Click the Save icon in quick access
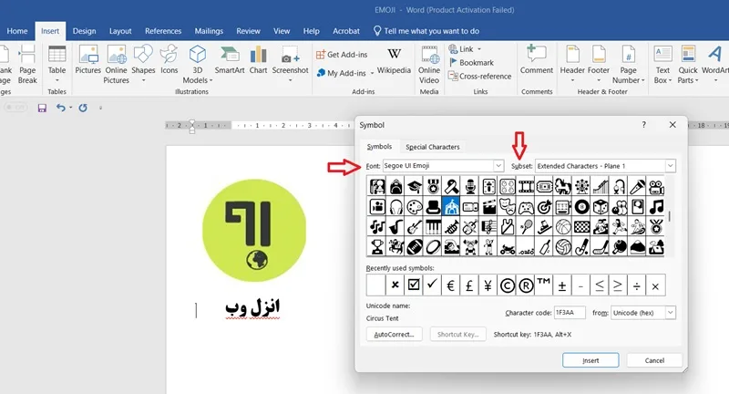 [42, 108]
